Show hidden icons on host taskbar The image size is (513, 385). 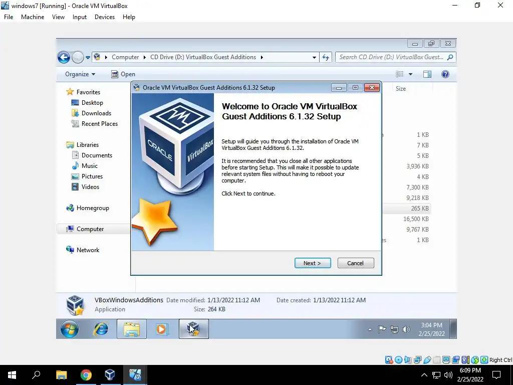pos(424,375)
